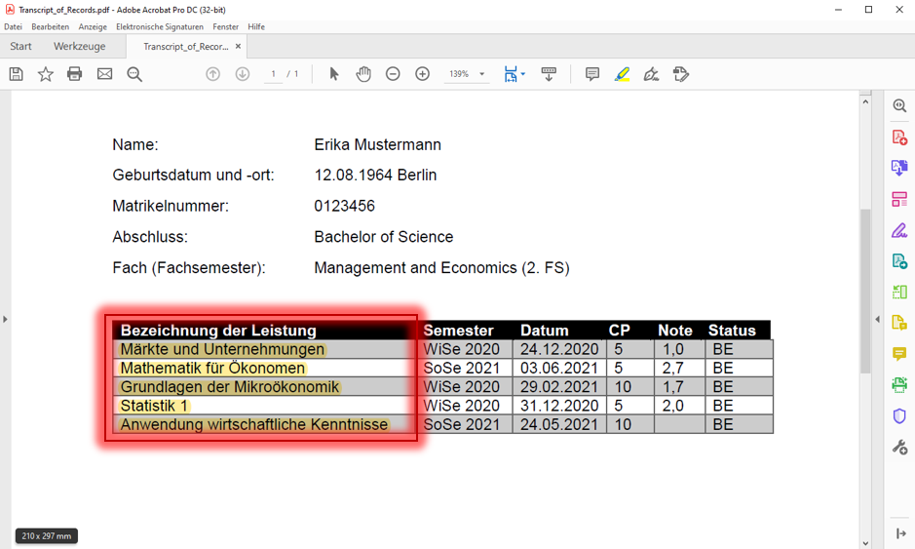Click the scrollbar down arrow
915x549 pixels.
click(x=865, y=543)
